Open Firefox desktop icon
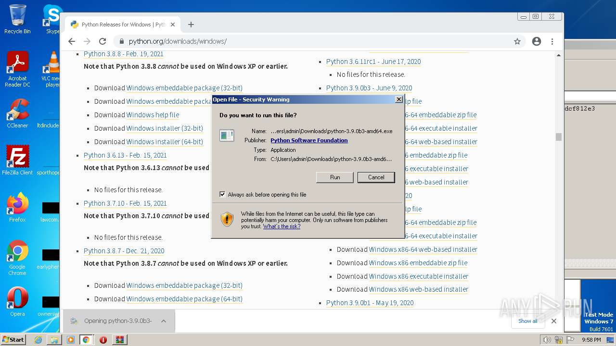 [17, 208]
